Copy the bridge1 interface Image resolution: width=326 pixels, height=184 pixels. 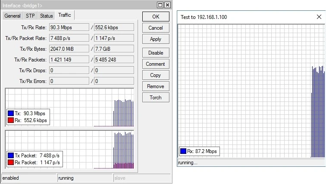coord(155,75)
